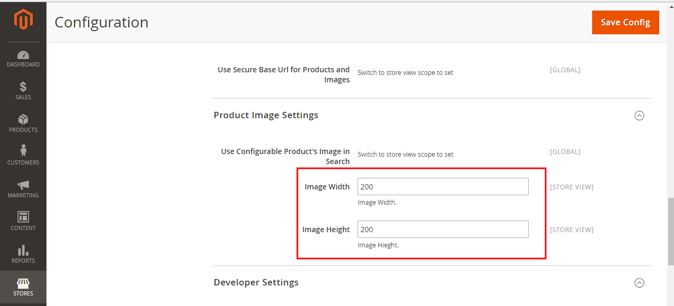
Task: Open the Stores menu storefront icon
Action: [x=23, y=283]
